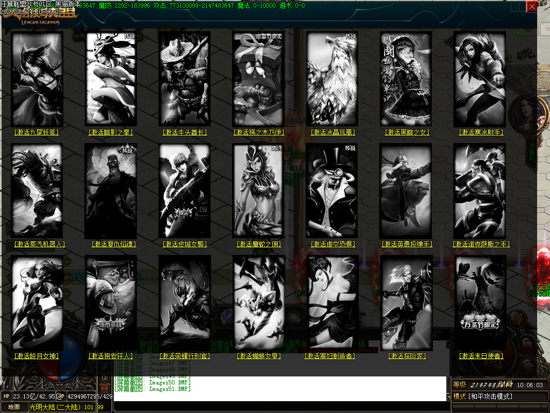
Task: Click the 激活寒冰射手 link
Action: (x=481, y=132)
